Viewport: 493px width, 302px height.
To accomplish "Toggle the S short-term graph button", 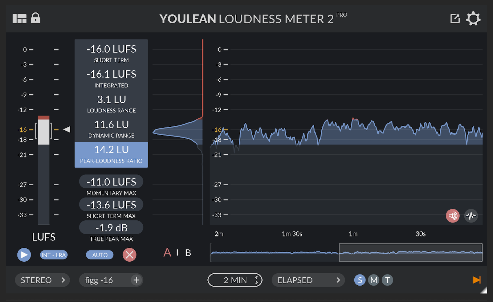I will 360,280.
